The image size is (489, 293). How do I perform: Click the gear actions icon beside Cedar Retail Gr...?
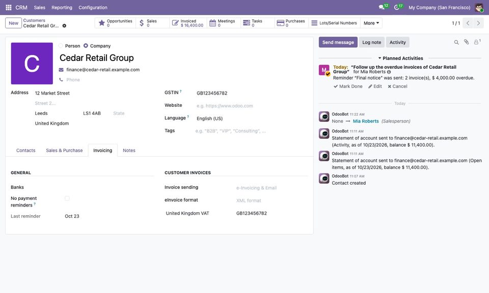click(x=64, y=26)
